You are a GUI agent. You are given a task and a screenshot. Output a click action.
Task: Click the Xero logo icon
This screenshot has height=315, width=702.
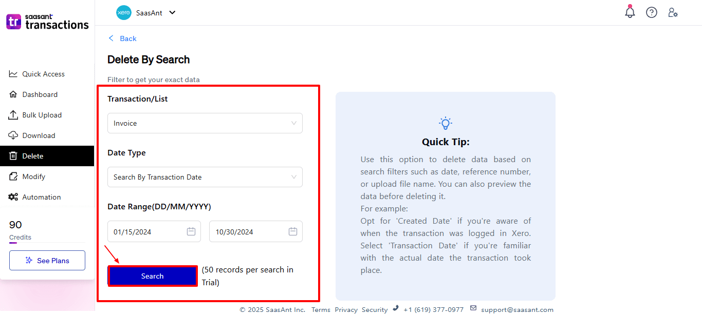click(124, 13)
